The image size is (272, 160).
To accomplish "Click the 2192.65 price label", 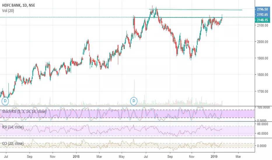I will 262,15.
